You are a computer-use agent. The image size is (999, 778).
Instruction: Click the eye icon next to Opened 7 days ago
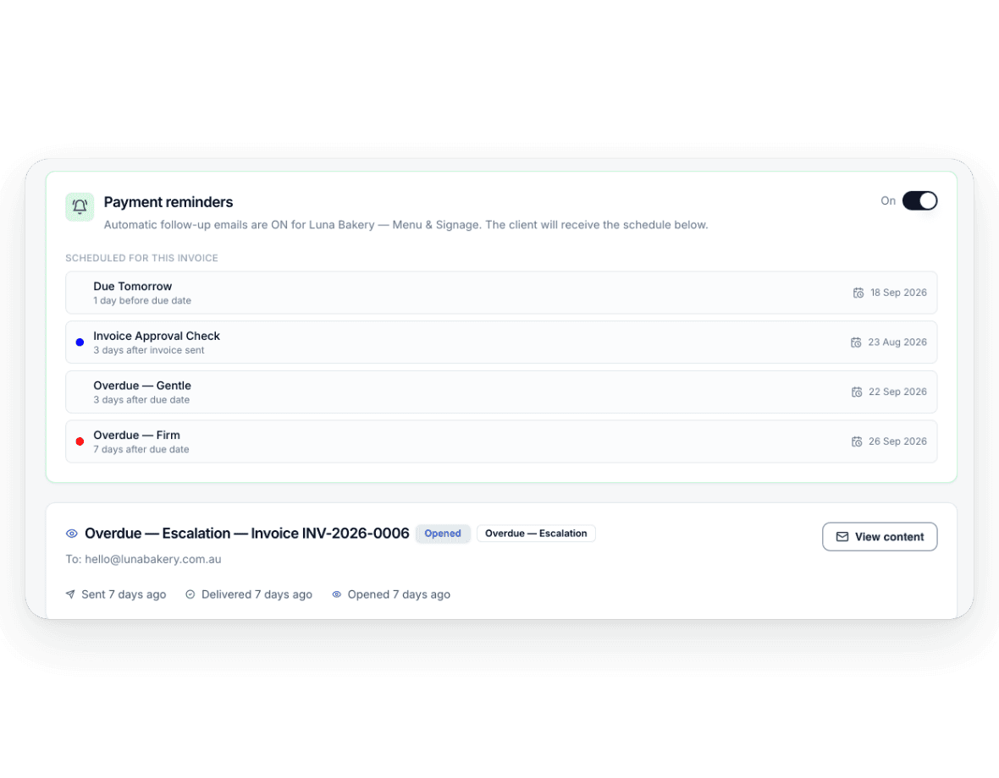point(336,594)
